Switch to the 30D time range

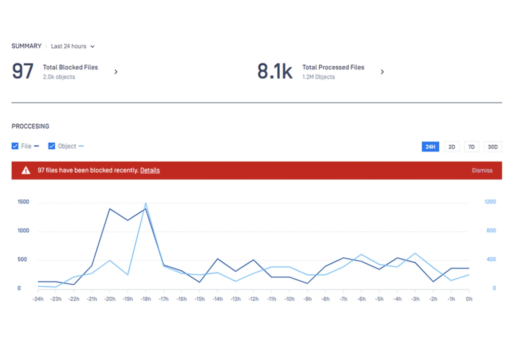(x=492, y=147)
